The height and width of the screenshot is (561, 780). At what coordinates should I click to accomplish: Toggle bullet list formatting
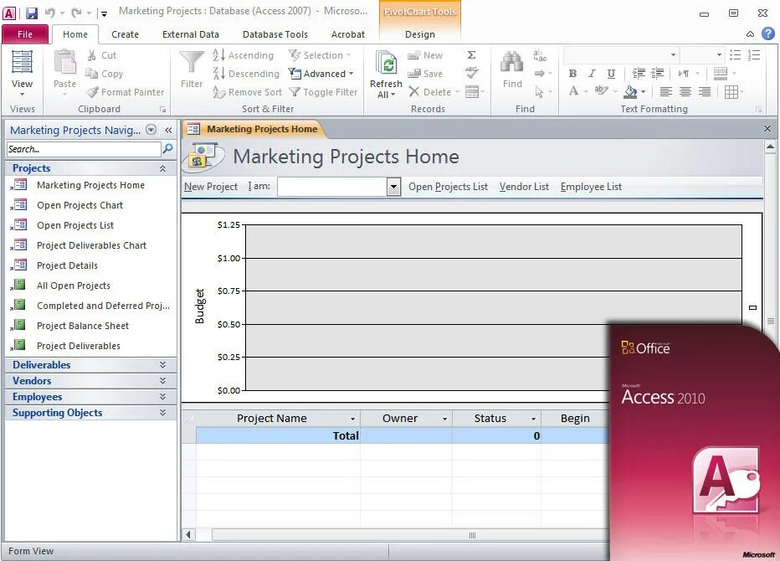click(x=735, y=54)
